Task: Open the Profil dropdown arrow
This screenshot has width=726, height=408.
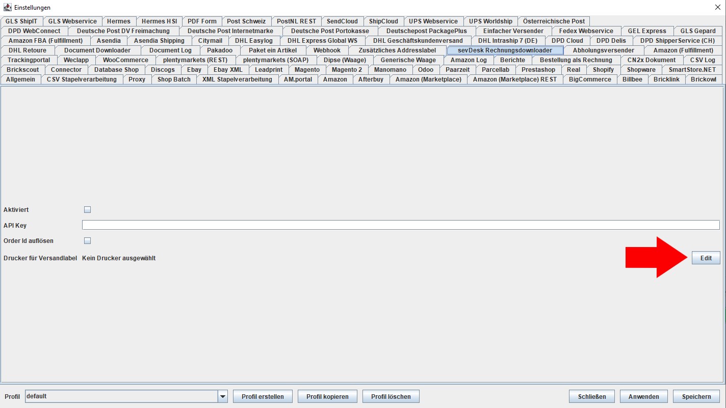Action: pos(222,396)
